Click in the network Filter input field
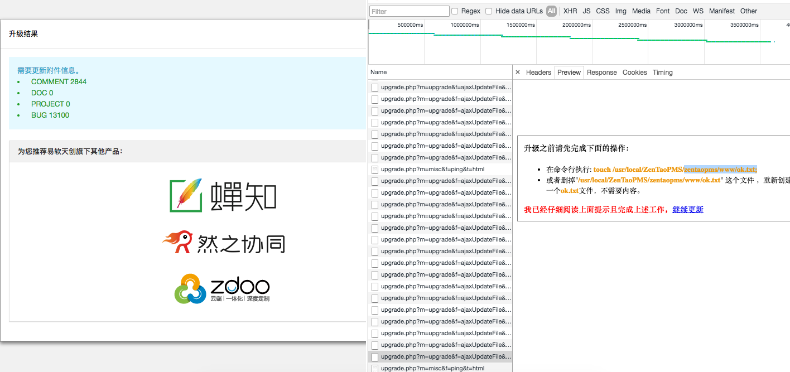This screenshot has height=372, width=790. tap(409, 11)
